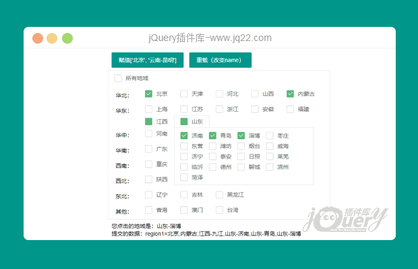
Task: Check the 福建 checkbox
Action: [x=291, y=109]
